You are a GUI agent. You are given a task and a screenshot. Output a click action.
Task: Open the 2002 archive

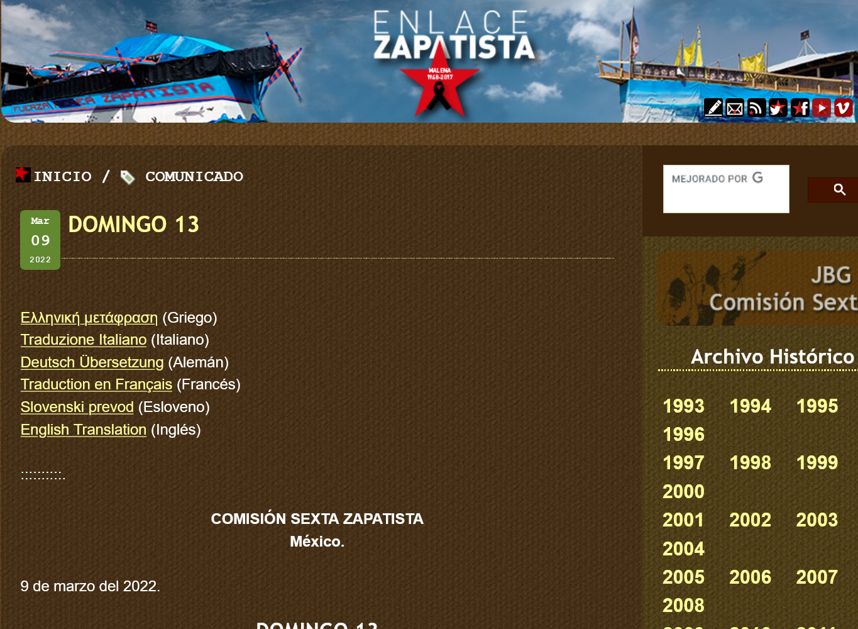[751, 520]
